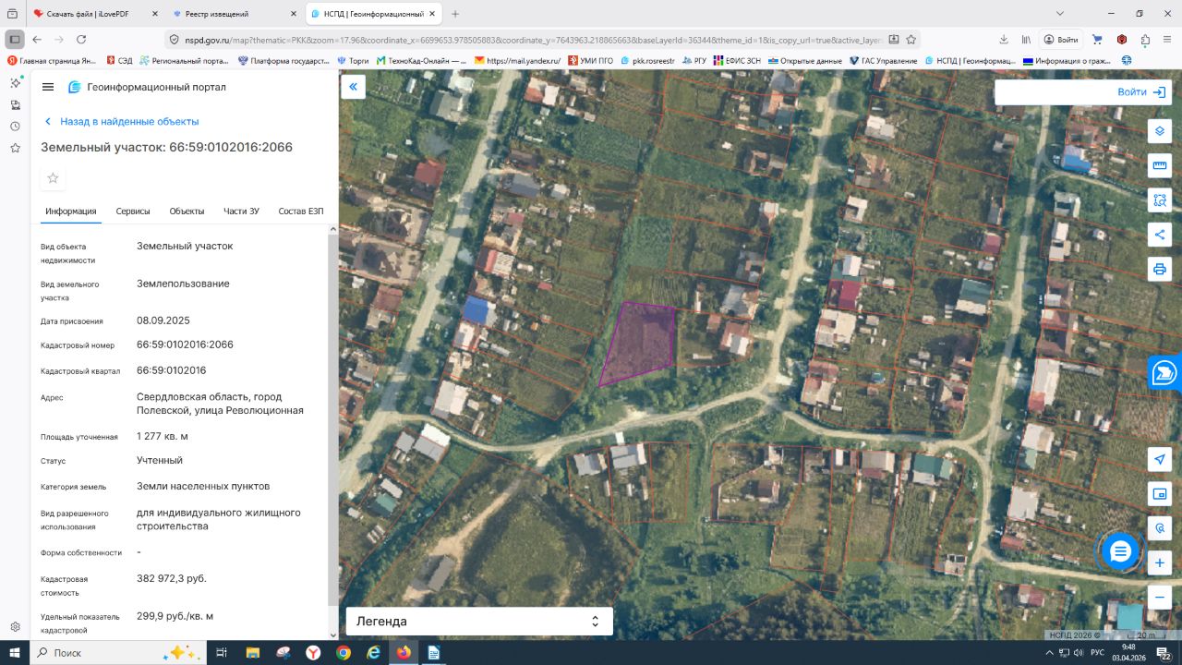
Task: Zoom in on the map
Action: point(1160,562)
